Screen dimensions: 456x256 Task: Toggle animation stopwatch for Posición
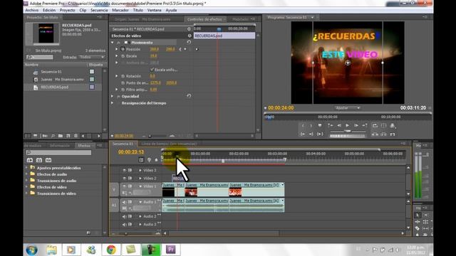(123, 49)
